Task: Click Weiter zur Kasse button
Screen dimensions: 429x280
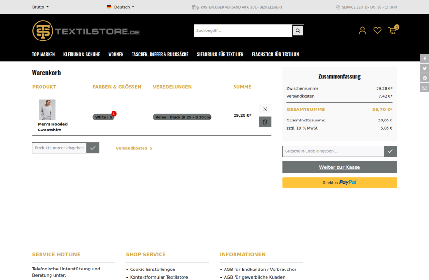Action: point(339,167)
